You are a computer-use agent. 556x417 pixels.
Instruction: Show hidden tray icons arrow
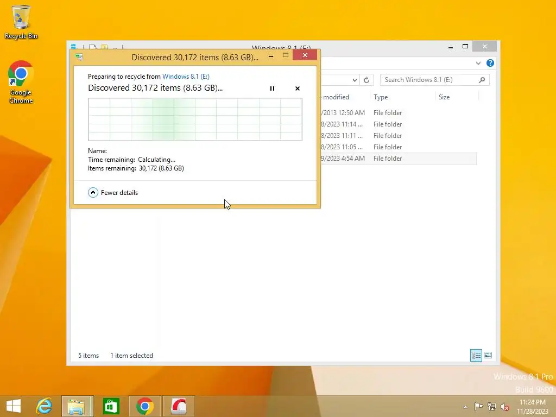(465, 407)
